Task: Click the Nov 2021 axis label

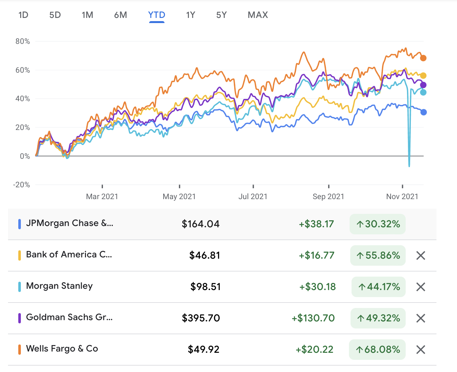Action: [x=402, y=197]
